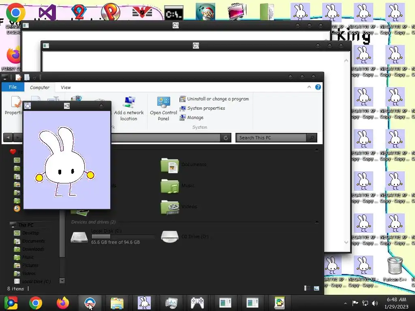Open the quick access toolbar customize dropdown
The width and height of the screenshot is (415, 311).
point(35,78)
